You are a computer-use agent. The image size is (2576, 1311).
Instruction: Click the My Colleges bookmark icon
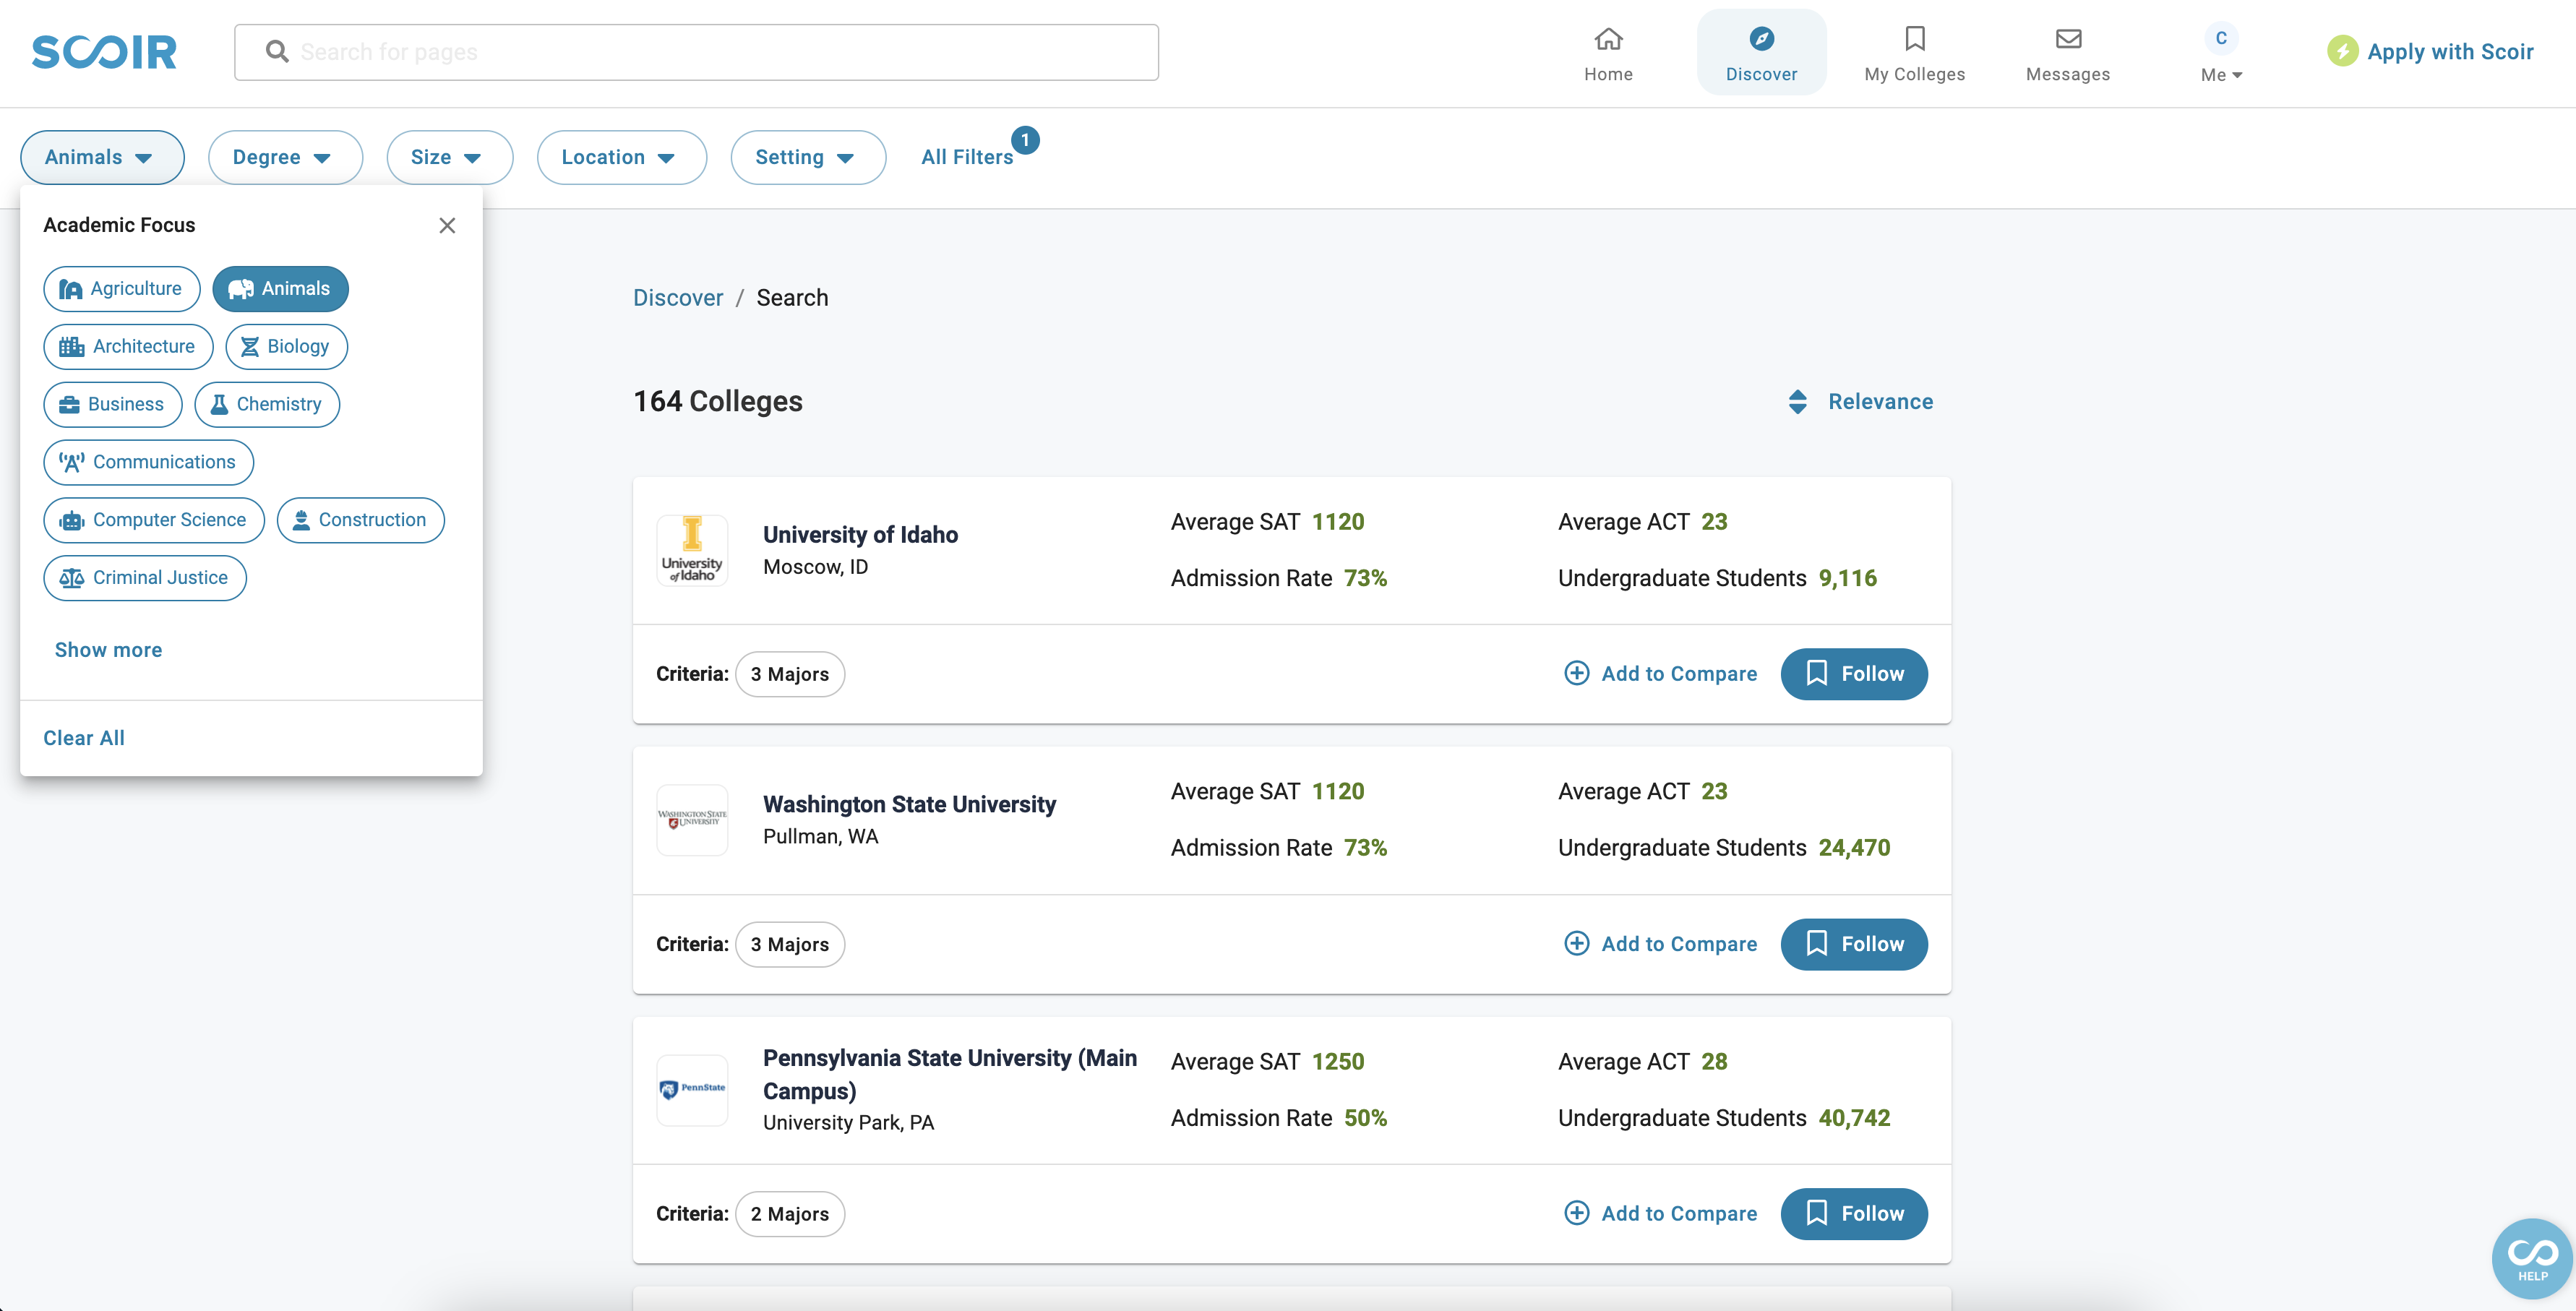click(x=1914, y=37)
